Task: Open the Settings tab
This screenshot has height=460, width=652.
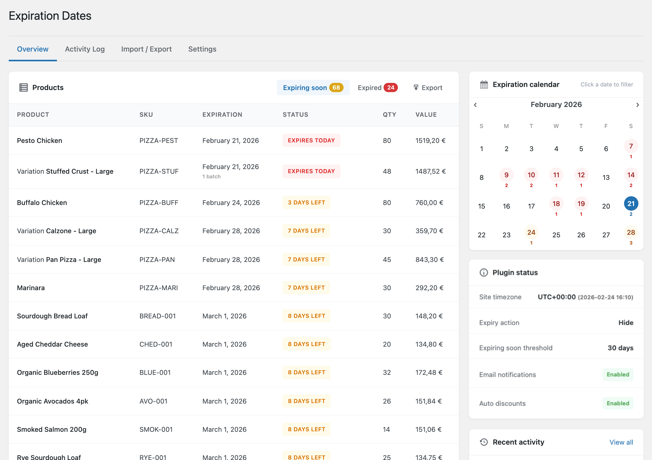Action: [x=202, y=49]
